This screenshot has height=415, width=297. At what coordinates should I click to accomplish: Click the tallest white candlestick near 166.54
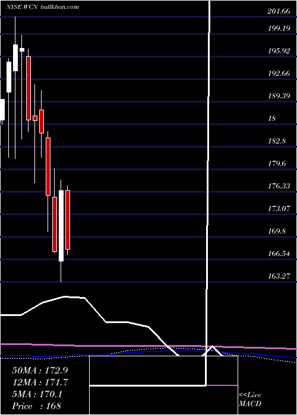61,226
